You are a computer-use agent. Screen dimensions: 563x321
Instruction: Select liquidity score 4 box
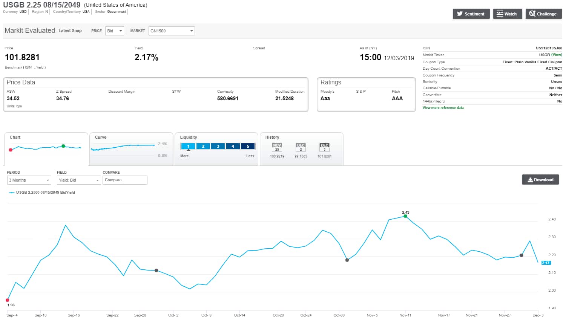tap(233, 146)
